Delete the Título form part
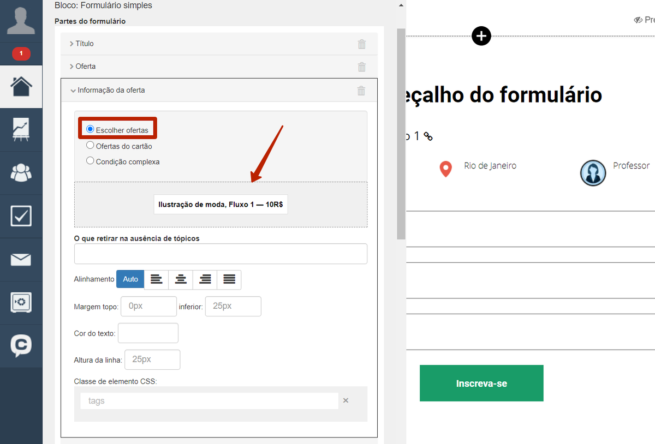The image size is (655, 444). pos(361,44)
